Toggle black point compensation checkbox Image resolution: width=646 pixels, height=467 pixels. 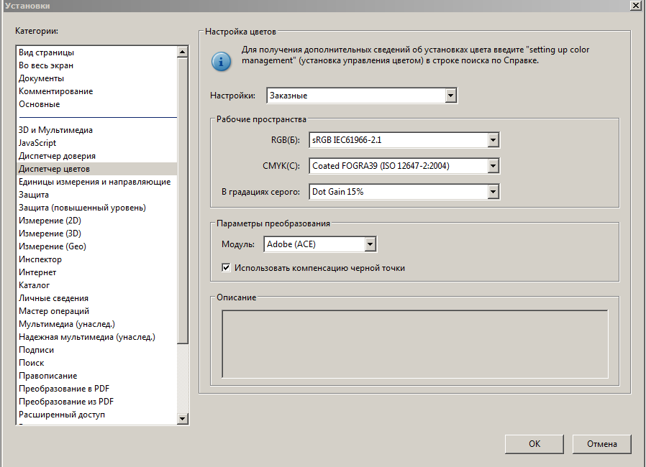(227, 268)
